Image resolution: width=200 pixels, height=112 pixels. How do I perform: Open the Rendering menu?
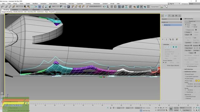coord(63,3)
